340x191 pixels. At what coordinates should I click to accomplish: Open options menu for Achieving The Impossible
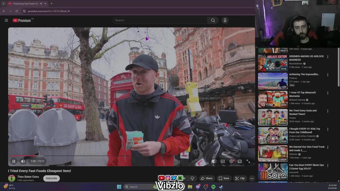click(328, 75)
